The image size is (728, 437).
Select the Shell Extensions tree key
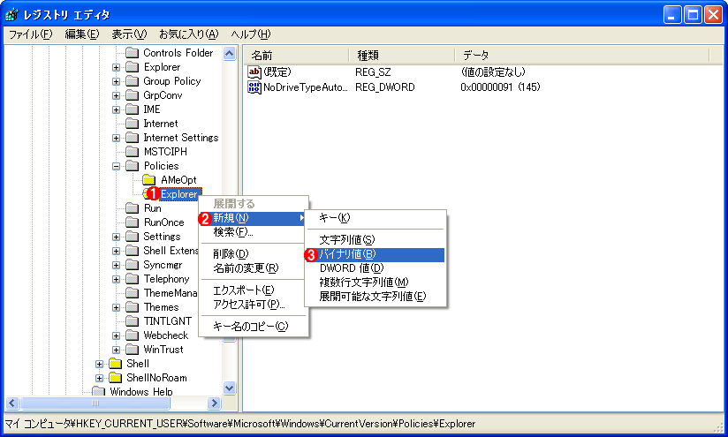pos(171,251)
